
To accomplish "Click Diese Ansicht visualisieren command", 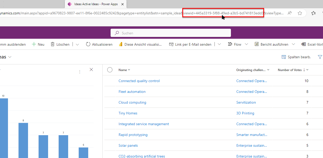I will click(x=140, y=44).
